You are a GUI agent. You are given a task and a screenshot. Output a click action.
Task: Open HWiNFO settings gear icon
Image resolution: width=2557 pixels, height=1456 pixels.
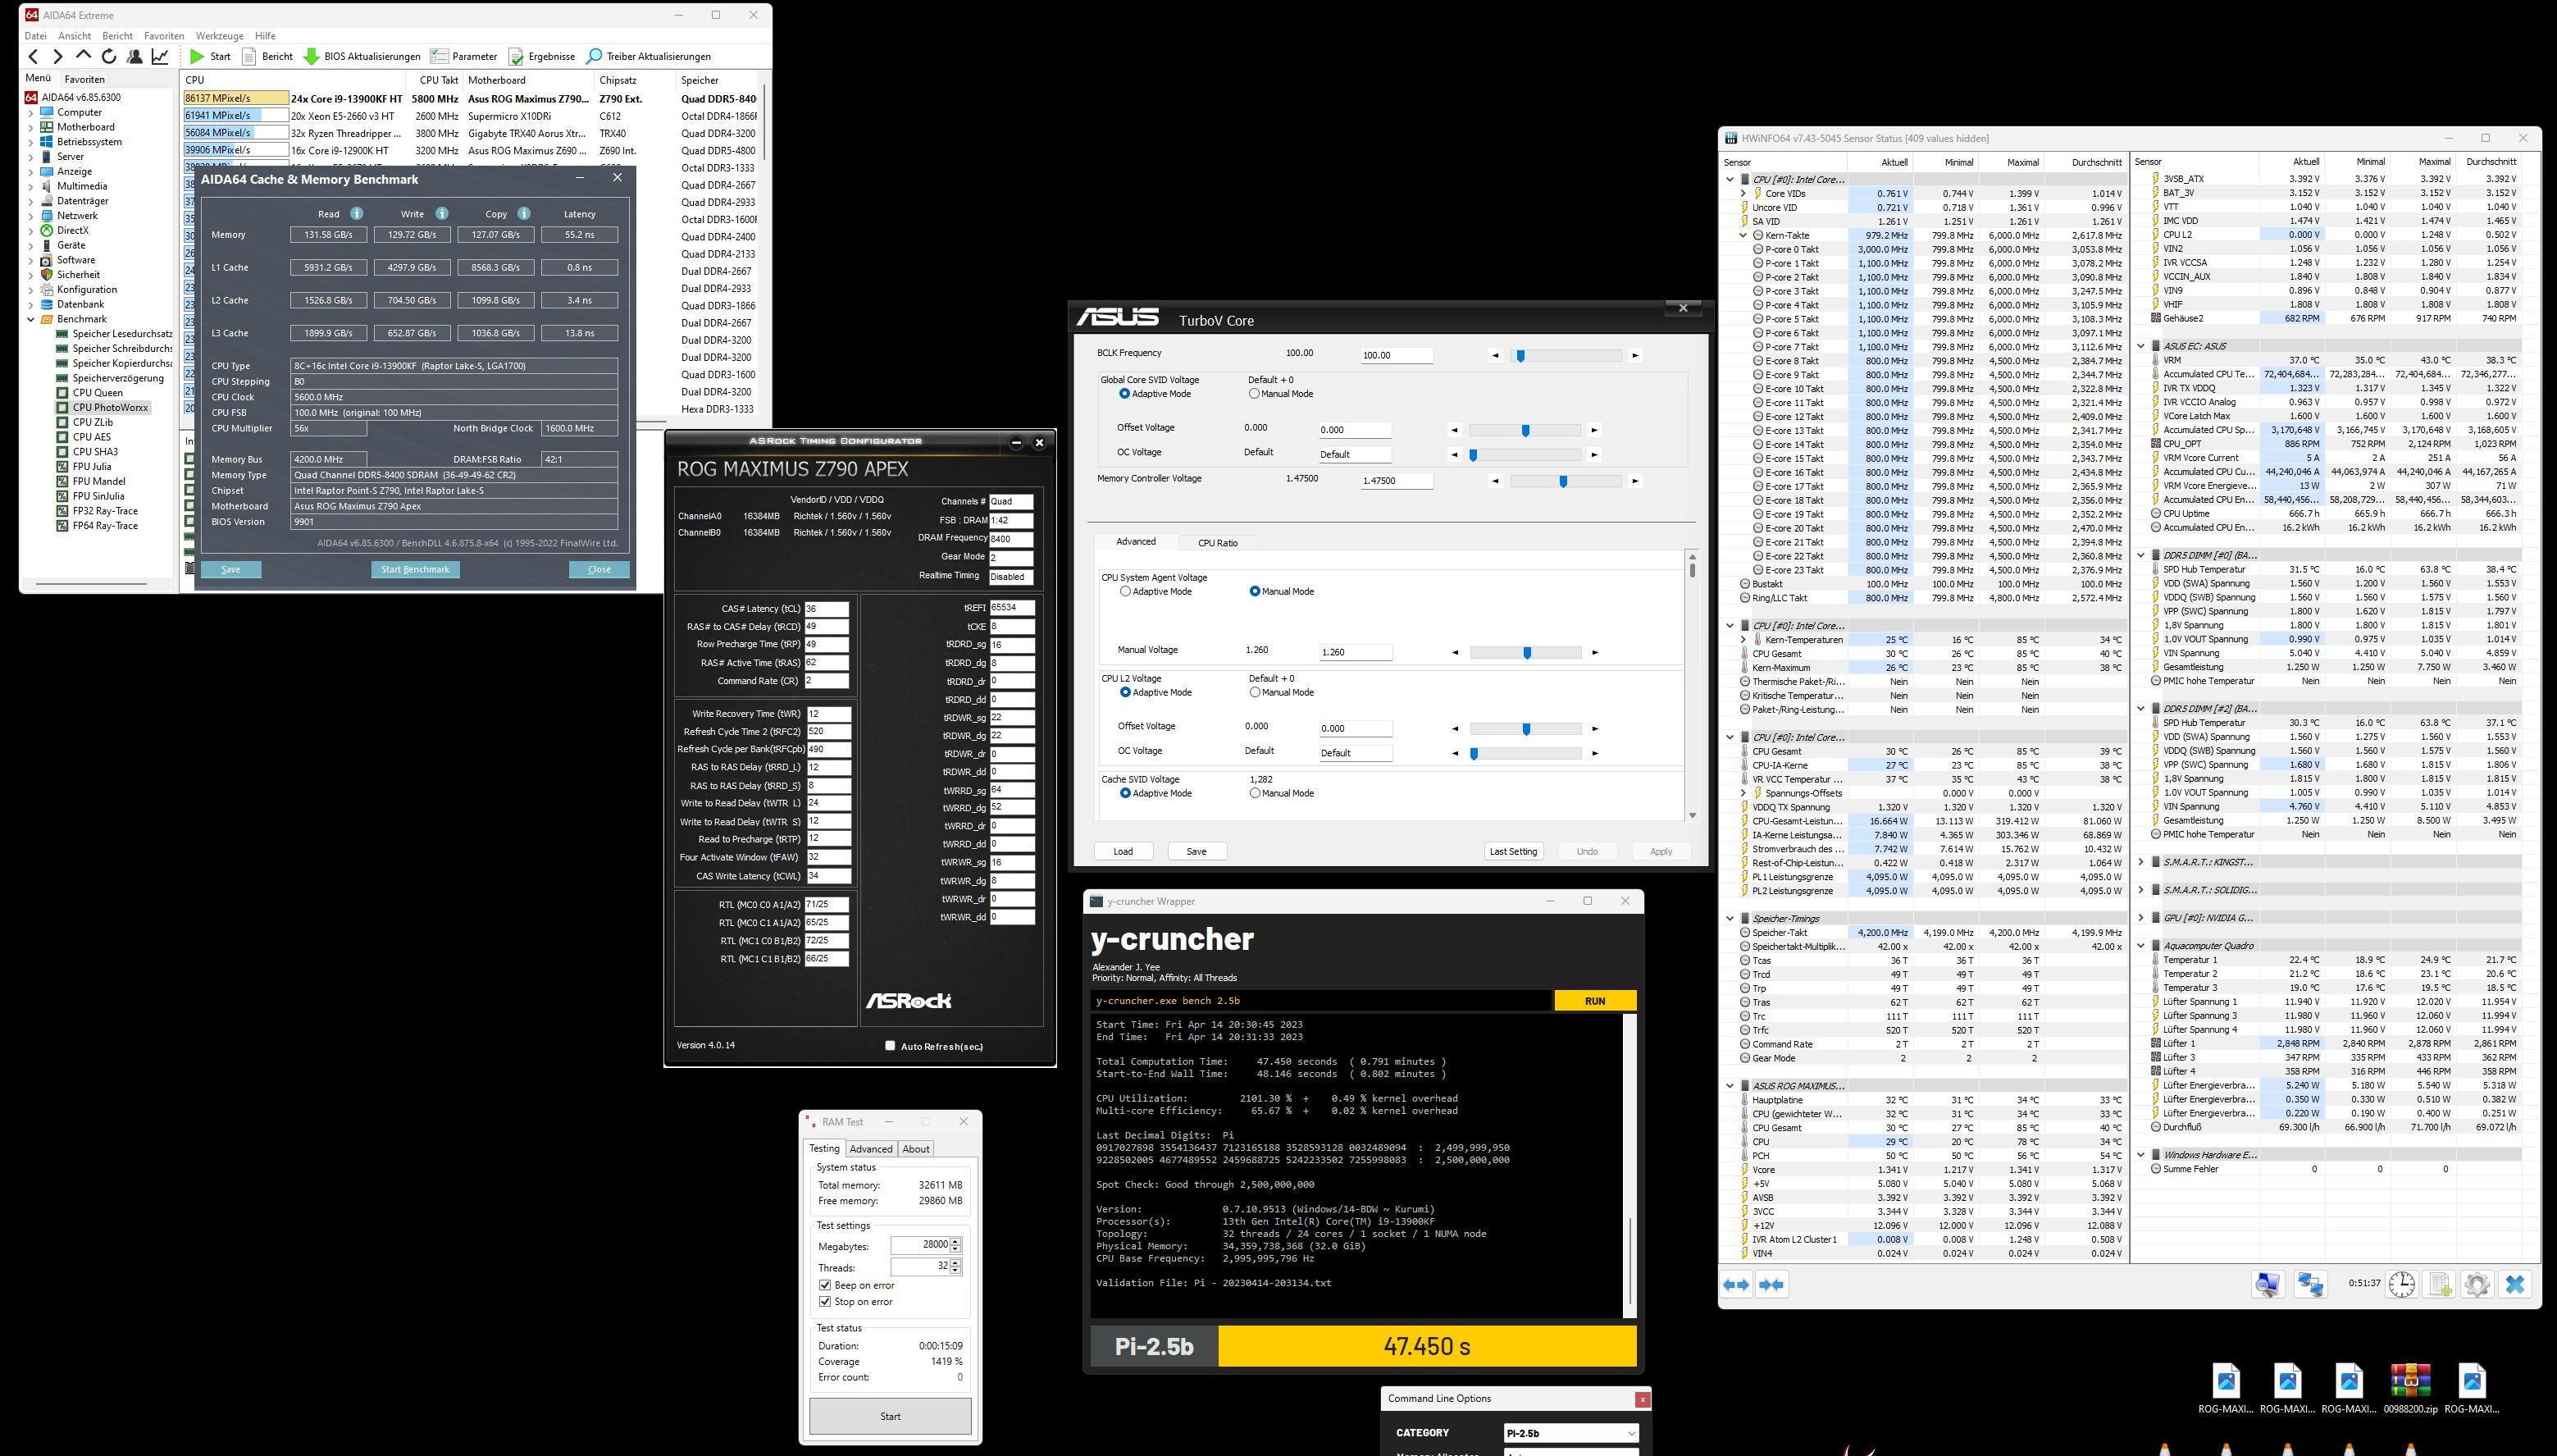pyautogui.click(x=2476, y=1285)
